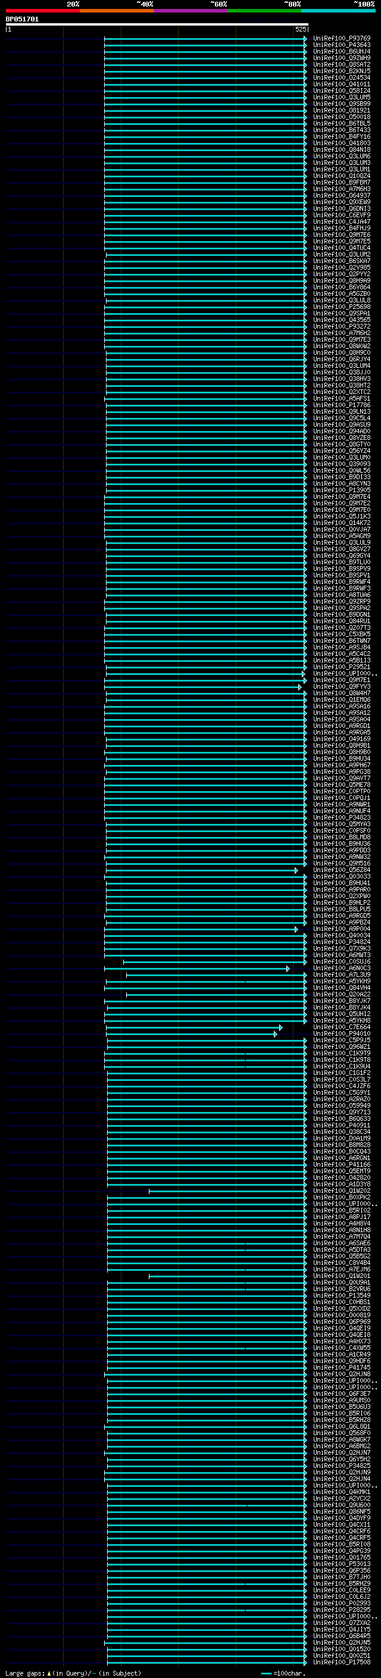Click label UniRef100_A9P004

tap(341, 930)
